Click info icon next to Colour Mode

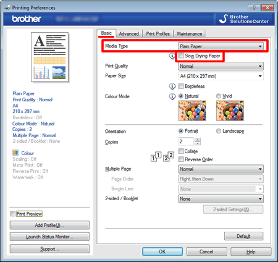172,96
